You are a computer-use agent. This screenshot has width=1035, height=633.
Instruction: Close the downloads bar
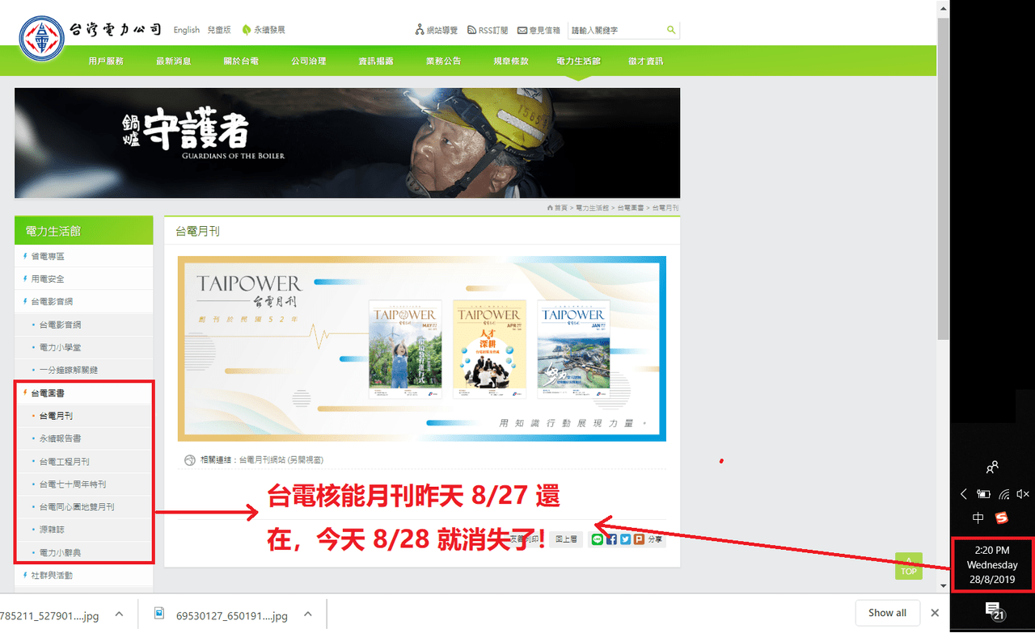tap(936, 613)
